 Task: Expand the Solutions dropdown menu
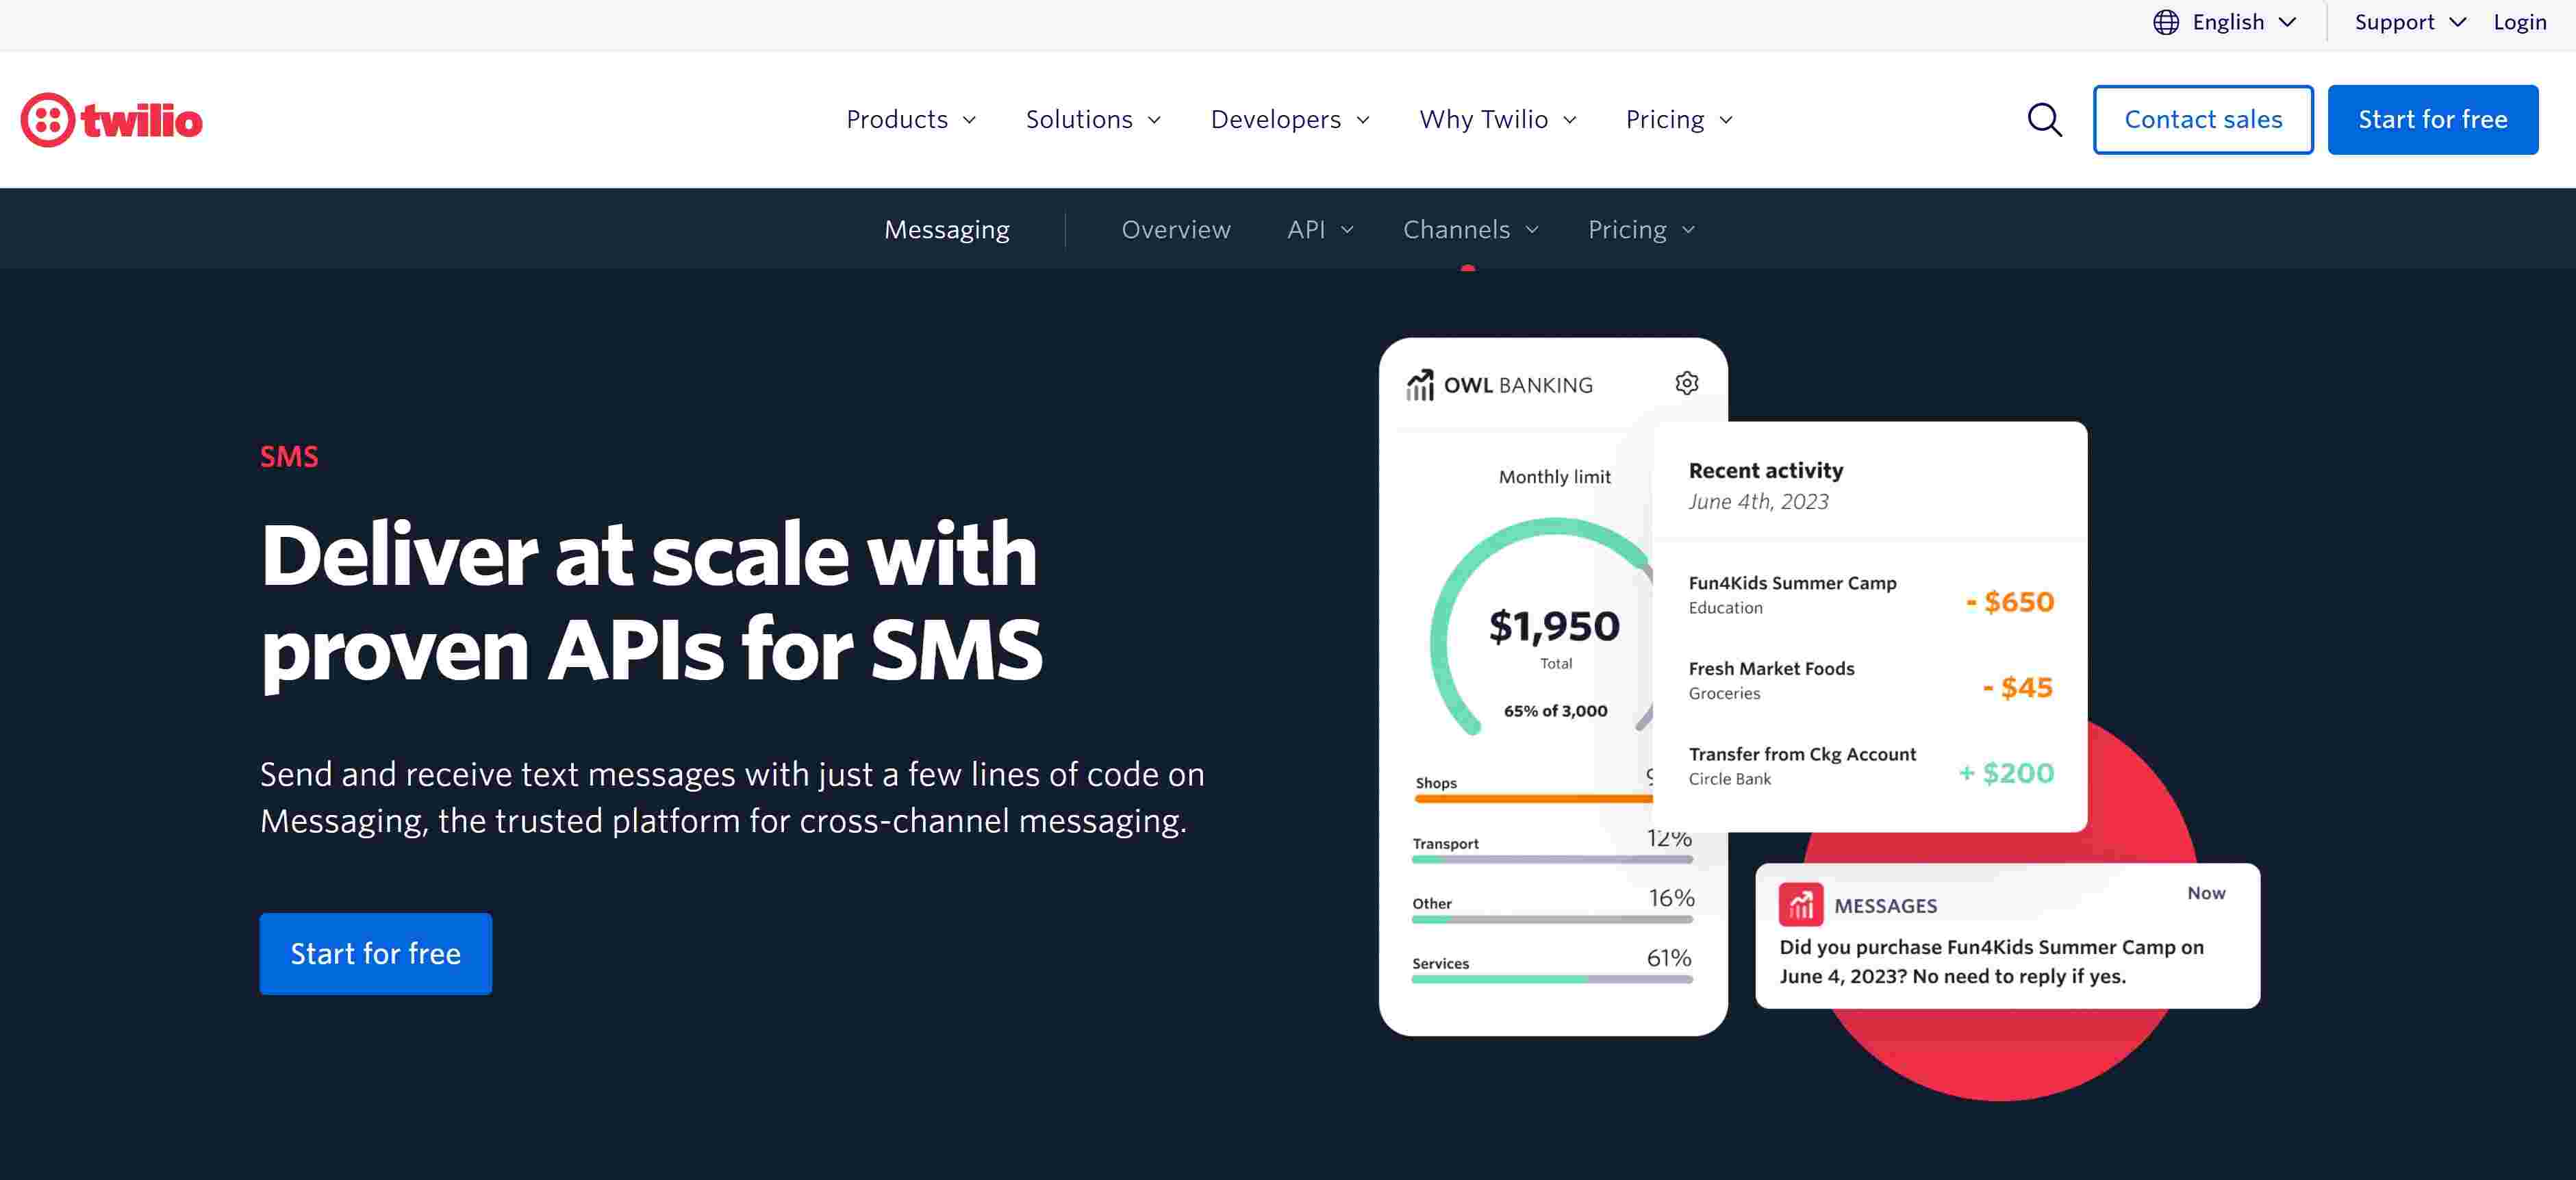point(1093,120)
